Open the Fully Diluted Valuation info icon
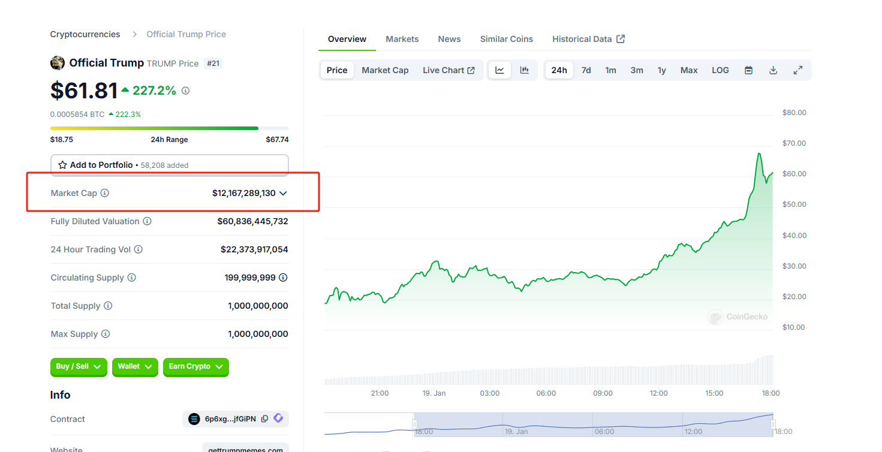The image size is (882, 452). [x=147, y=221]
